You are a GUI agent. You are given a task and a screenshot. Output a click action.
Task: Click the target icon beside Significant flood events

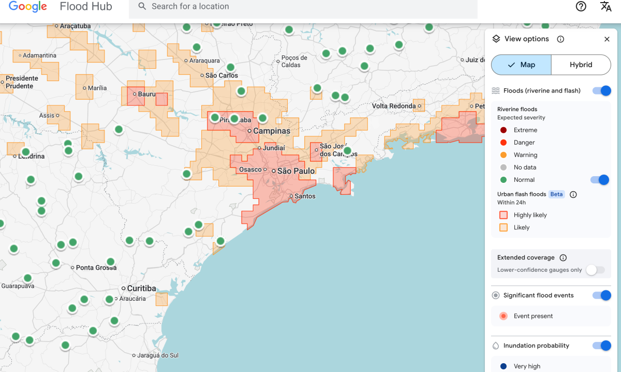pyautogui.click(x=496, y=295)
